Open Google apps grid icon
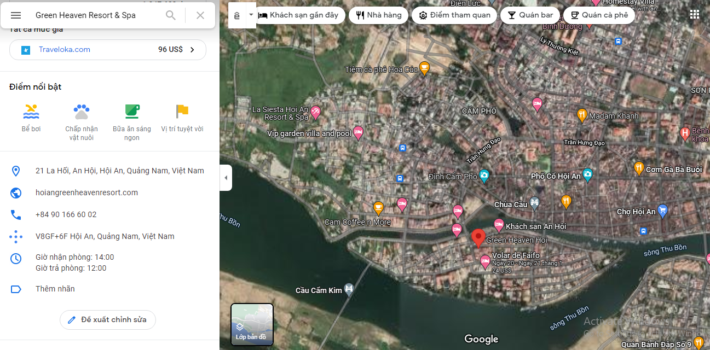Screen dimensions: 710x350 click(x=694, y=15)
